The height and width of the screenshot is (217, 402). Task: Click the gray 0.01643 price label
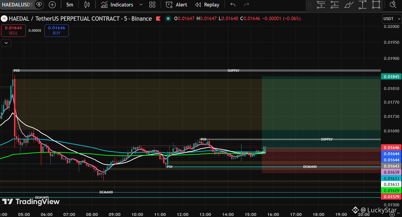point(392,166)
